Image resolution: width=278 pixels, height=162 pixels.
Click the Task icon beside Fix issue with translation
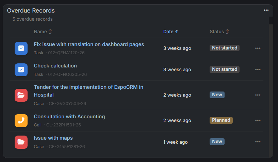[x=21, y=48]
